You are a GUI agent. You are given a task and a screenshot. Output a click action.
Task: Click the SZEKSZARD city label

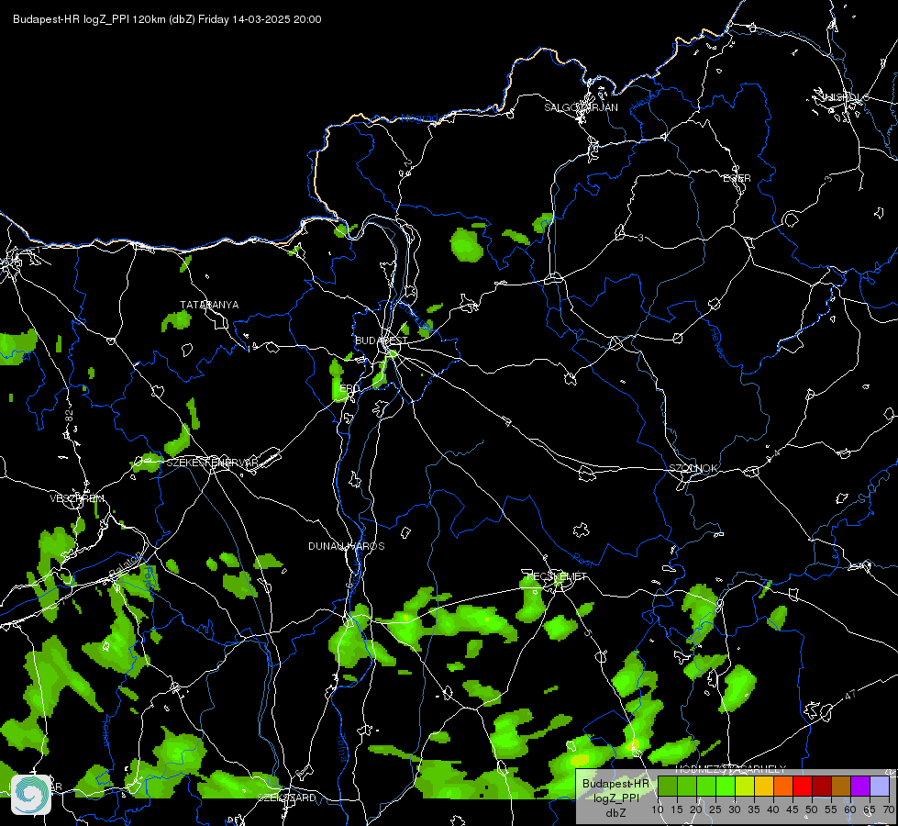[x=286, y=798]
